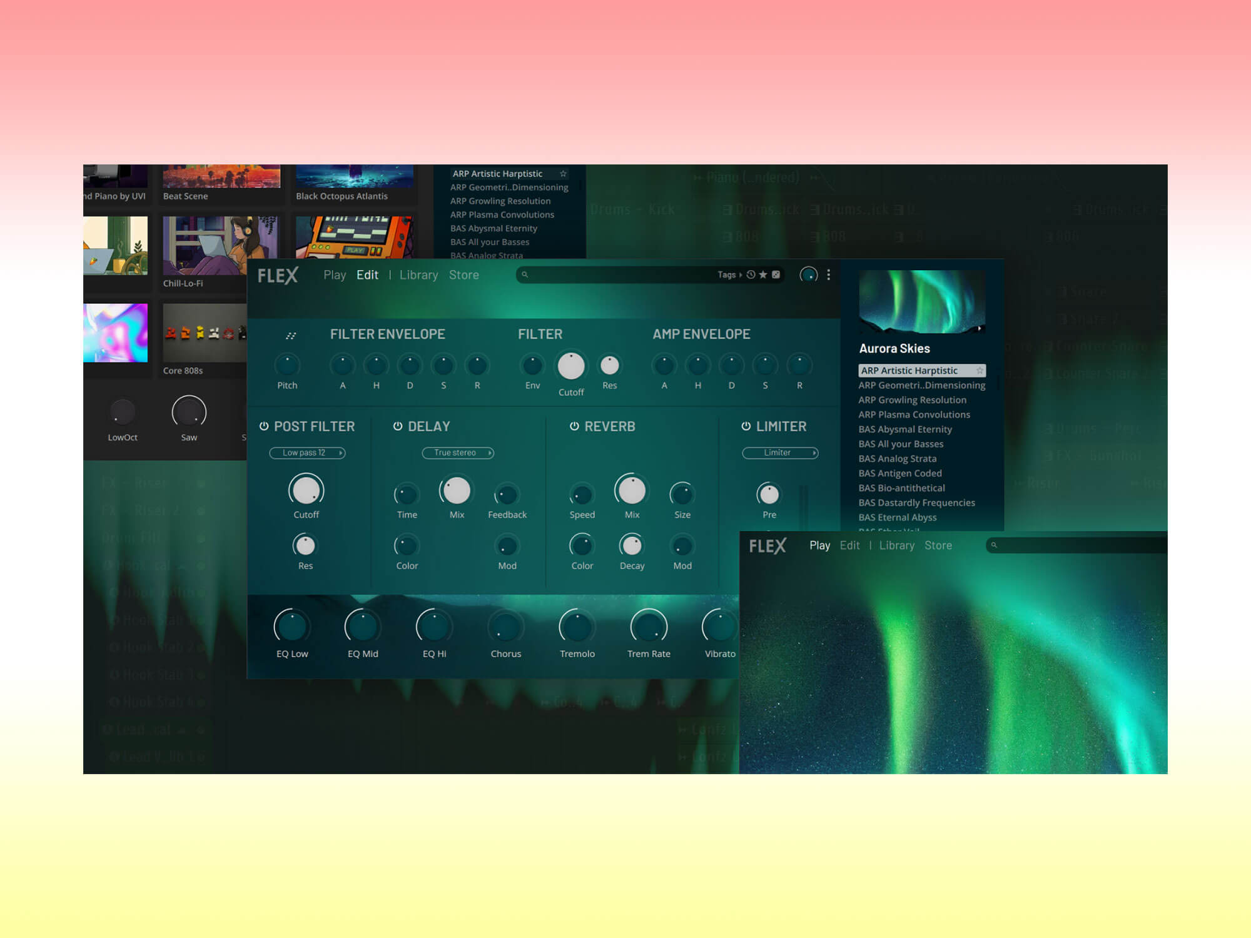Expand the Tags filter arrow
The height and width of the screenshot is (938, 1251).
[741, 275]
